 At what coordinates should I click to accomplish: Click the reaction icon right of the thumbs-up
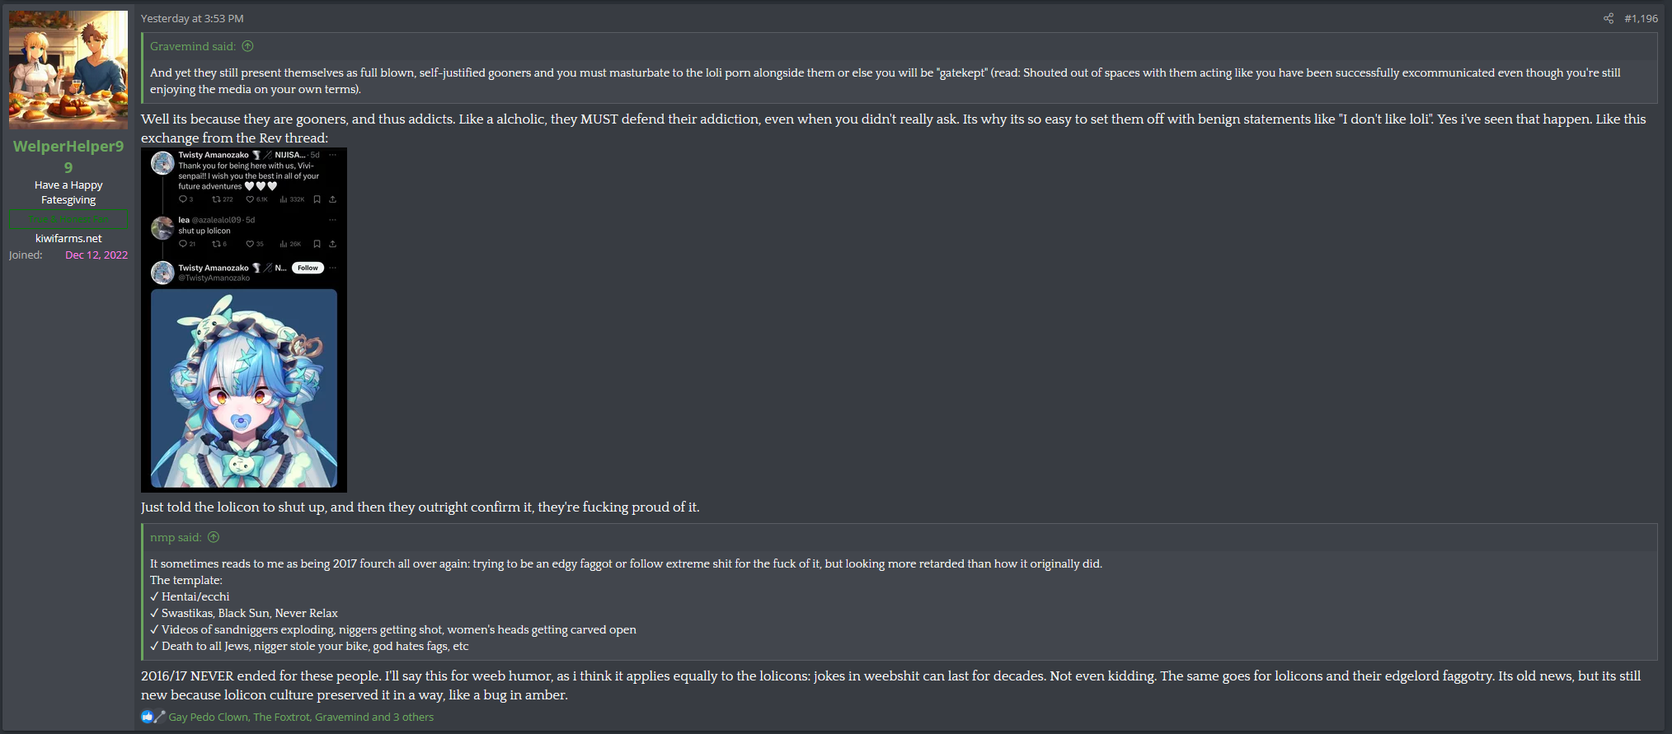click(160, 717)
